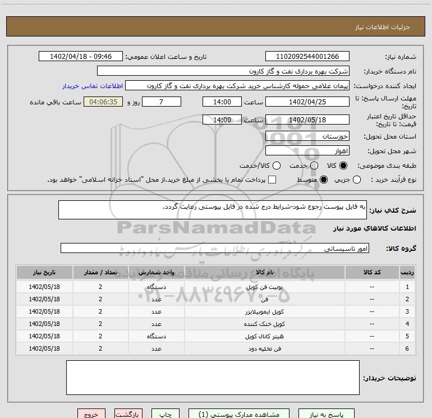Click the واحد شمارش column header
Image resolution: width=432 pixels, height=418 pixels.
click(x=156, y=272)
